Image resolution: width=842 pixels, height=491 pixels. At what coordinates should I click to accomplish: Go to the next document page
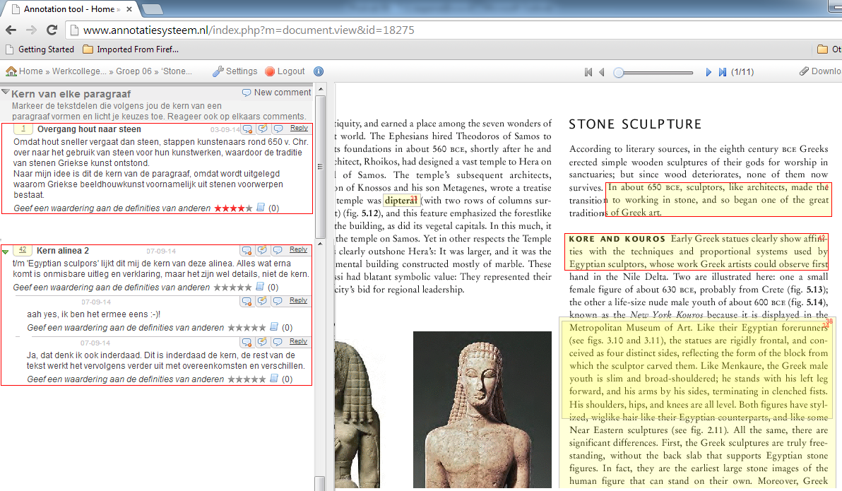[708, 72]
